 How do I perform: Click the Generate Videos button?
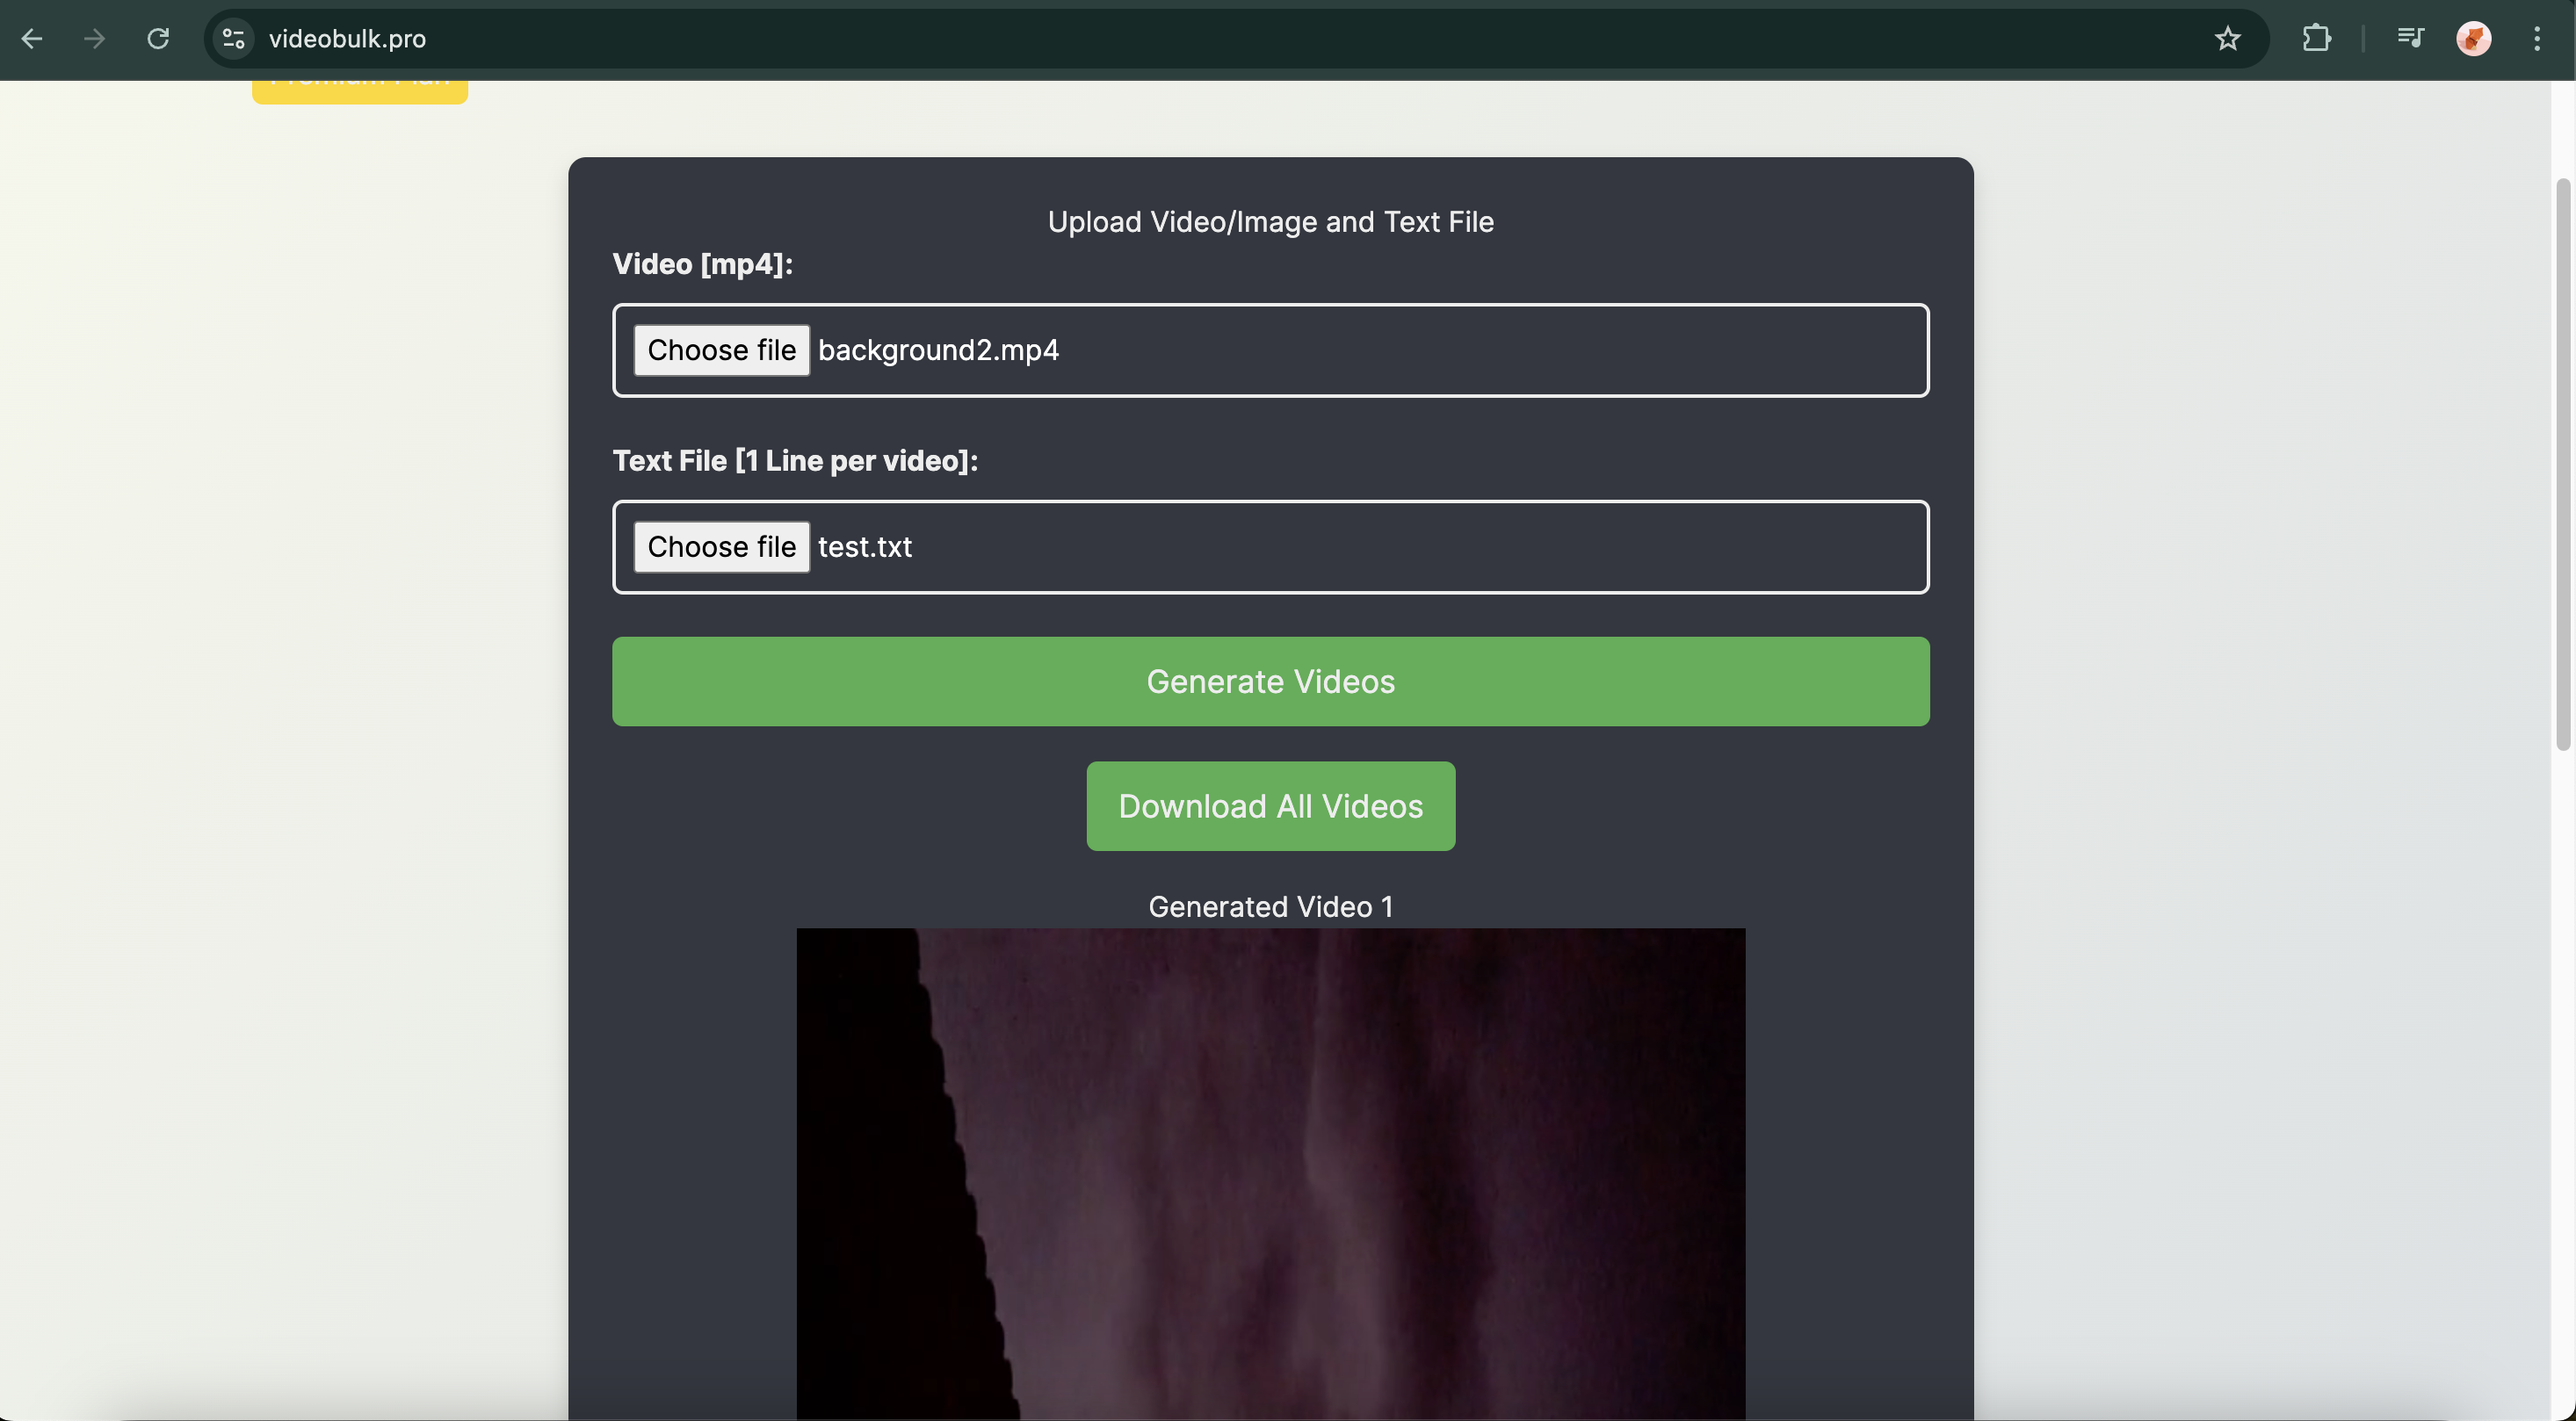(x=1270, y=682)
